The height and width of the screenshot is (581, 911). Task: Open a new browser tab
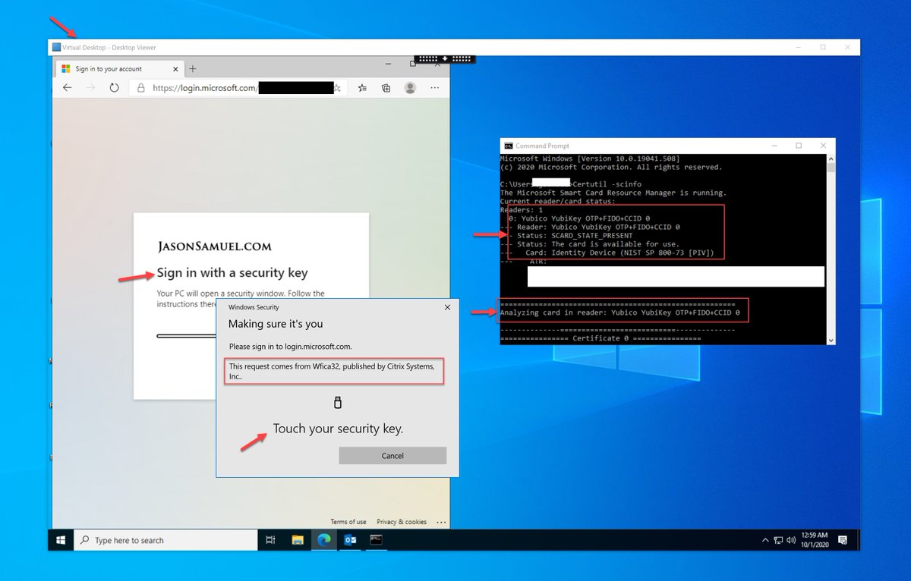(x=192, y=68)
